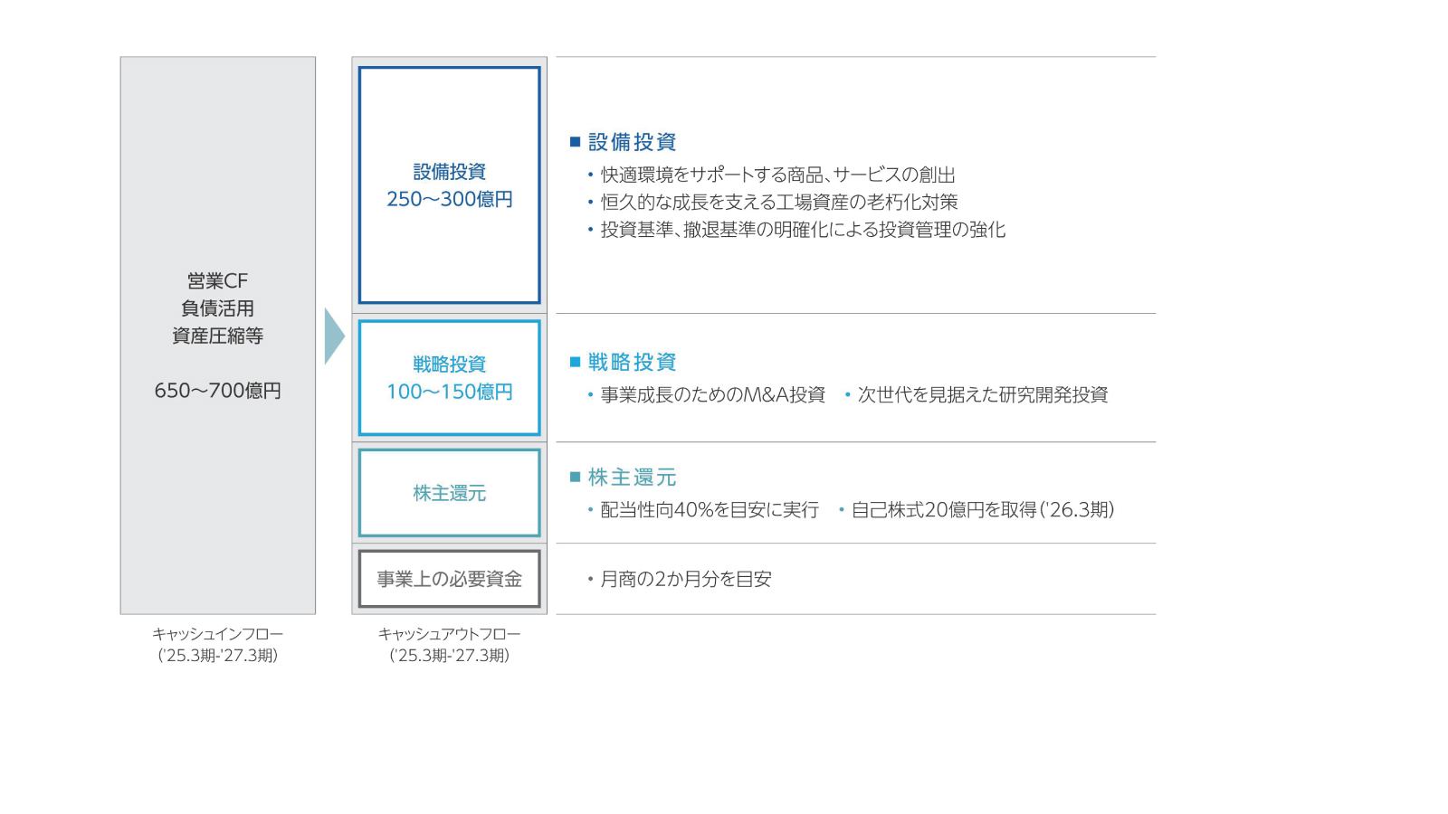
Task: Click the 配当性向40%を目安に実行 text
Action: pos(709,510)
